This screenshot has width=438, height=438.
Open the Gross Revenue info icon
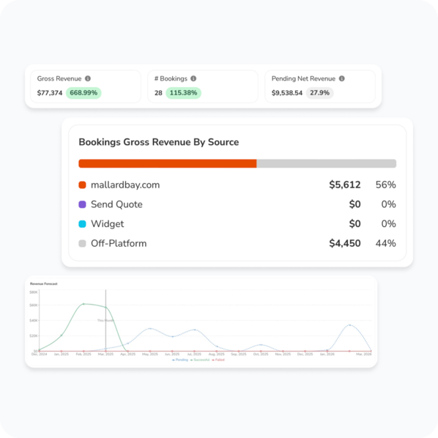point(88,78)
